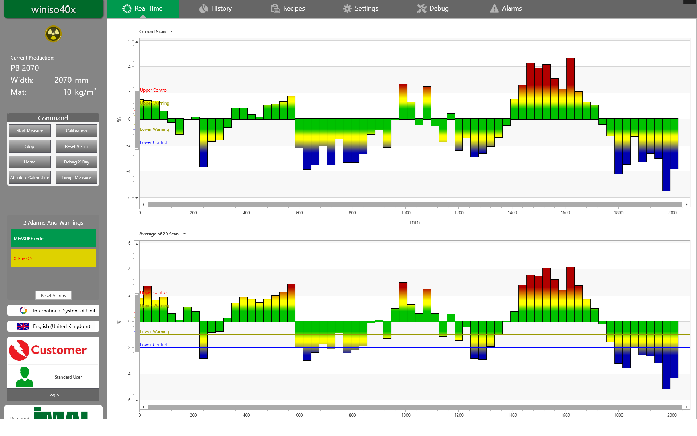
Task: Click the Reset Alarms button
Action: [53, 295]
